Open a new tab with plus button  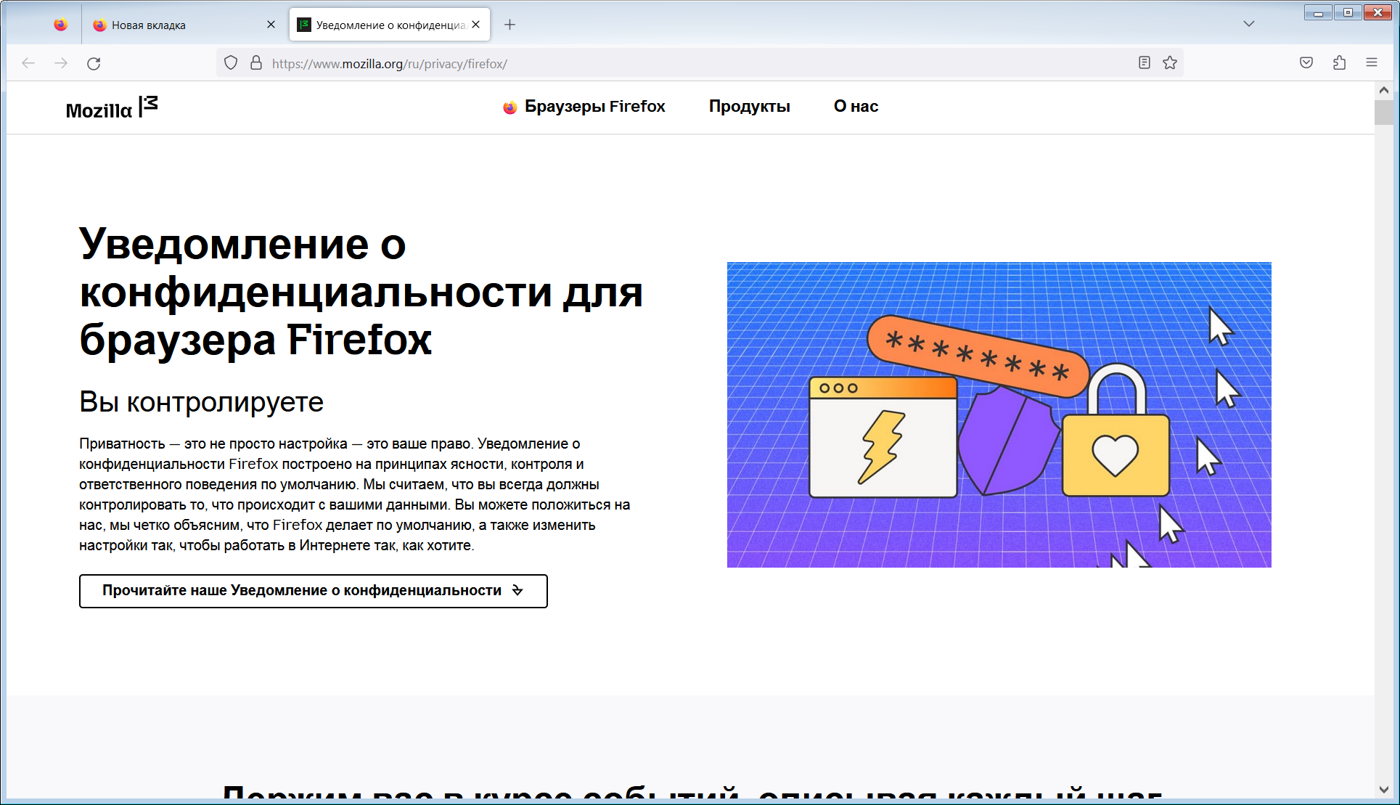pos(510,25)
